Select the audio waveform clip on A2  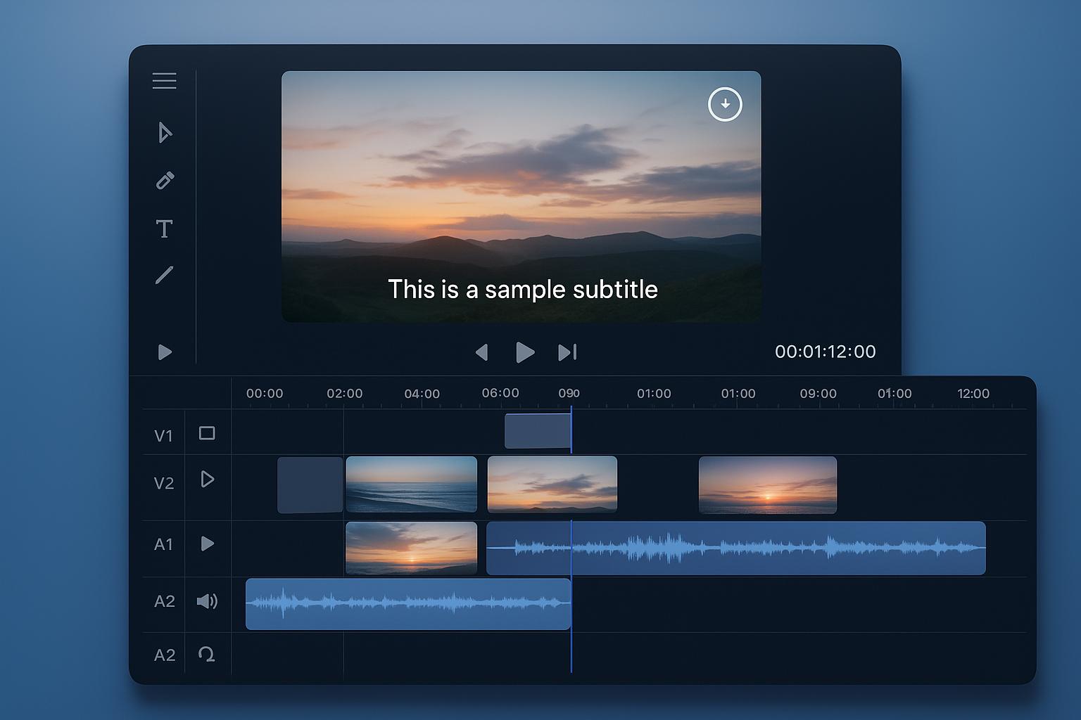coord(408,604)
